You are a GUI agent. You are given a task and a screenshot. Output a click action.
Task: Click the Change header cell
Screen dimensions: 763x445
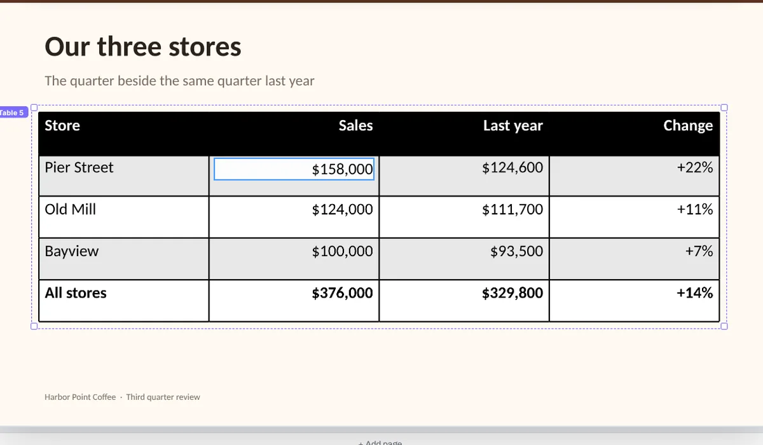pyautogui.click(x=635, y=133)
